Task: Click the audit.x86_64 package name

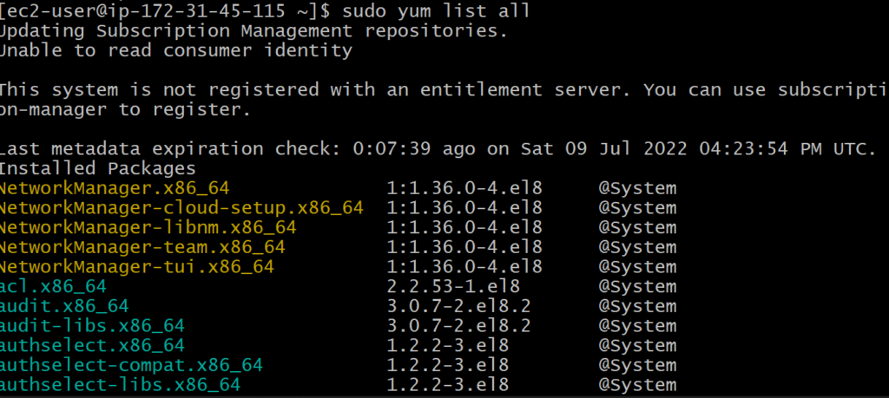Action: (64, 306)
